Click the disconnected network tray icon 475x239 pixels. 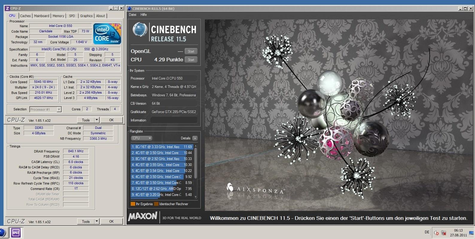(x=444, y=233)
